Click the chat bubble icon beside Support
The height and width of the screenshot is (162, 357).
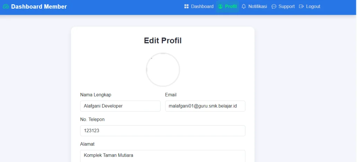point(274,6)
